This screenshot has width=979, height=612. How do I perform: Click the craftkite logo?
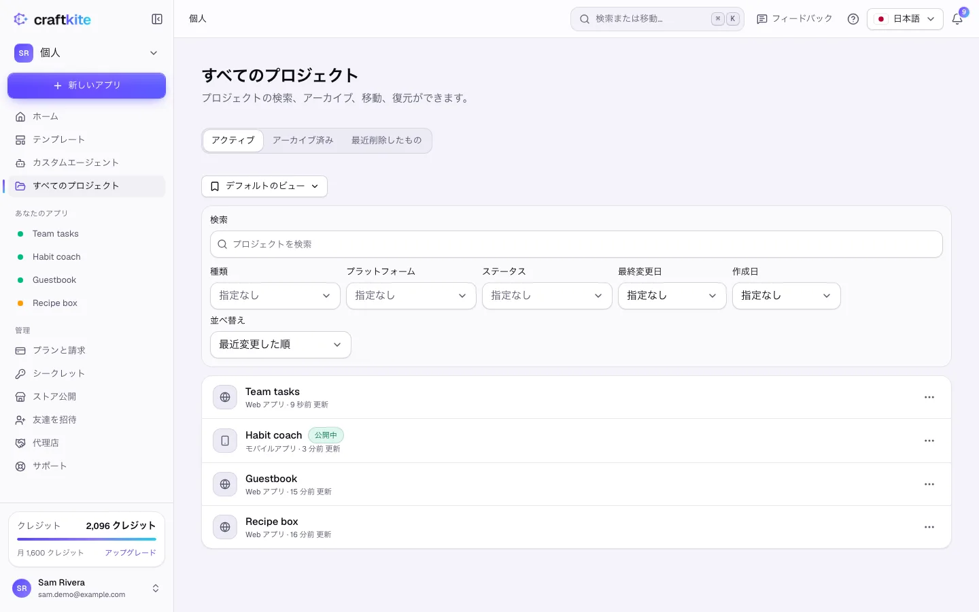pos(52,19)
